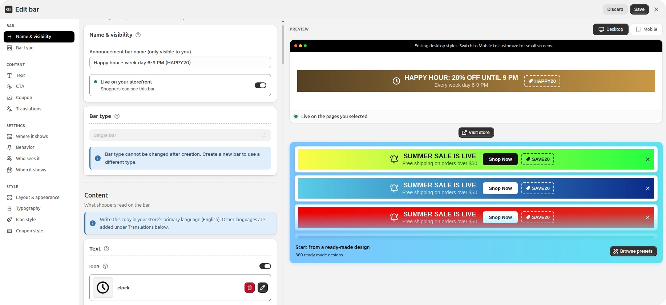Open the Translations section
Screen dimensions: 666x305
pyautogui.click(x=39, y=109)
